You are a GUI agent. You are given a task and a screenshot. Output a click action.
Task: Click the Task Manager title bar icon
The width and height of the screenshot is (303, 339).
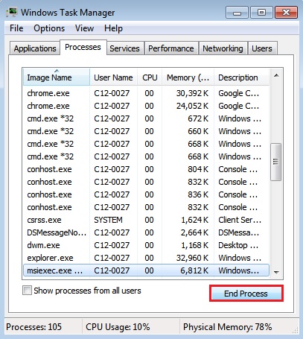coord(11,13)
